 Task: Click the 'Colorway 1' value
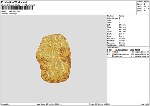(x=13, y=14)
